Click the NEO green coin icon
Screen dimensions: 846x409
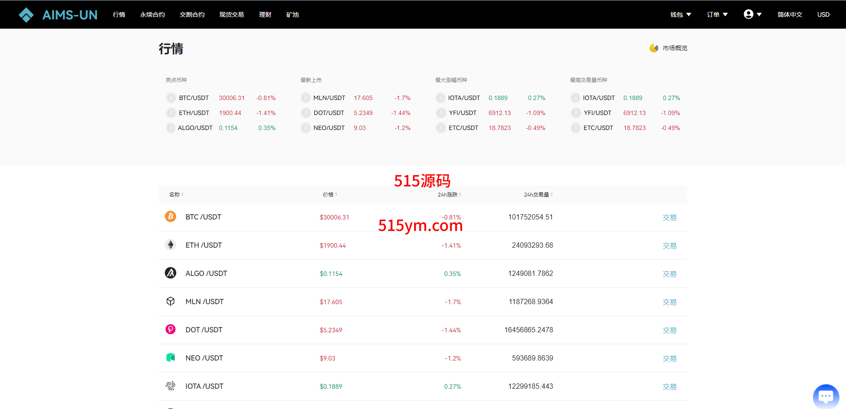click(x=171, y=357)
